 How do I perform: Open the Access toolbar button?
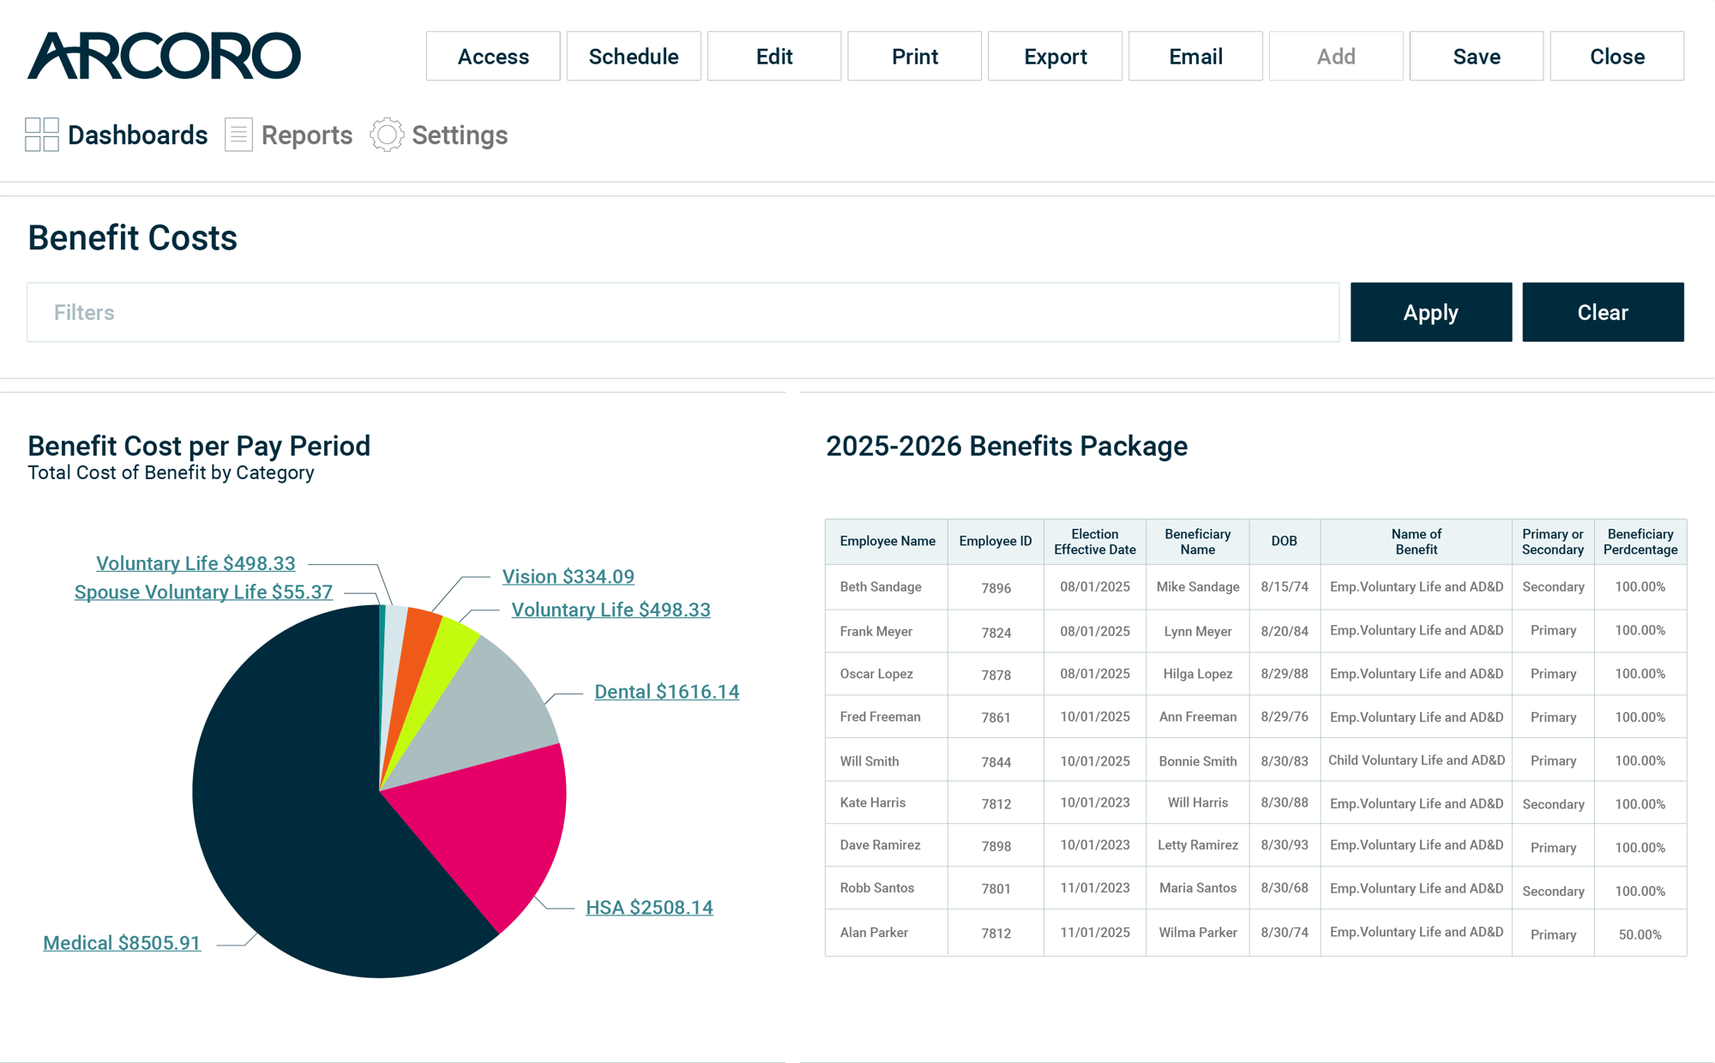pos(493,57)
